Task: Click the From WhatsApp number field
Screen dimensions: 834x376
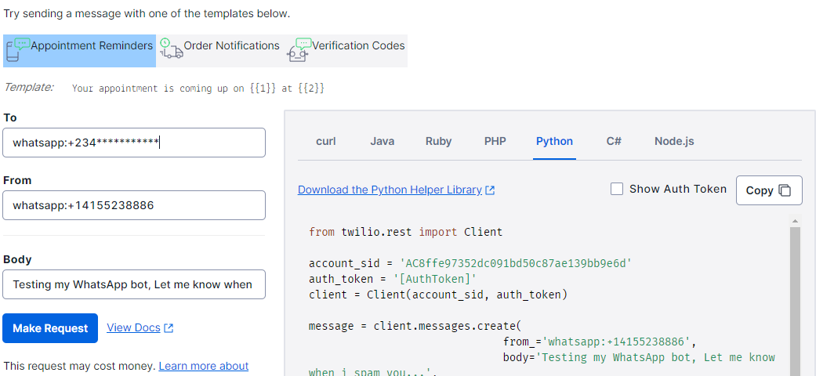Action: pyautogui.click(x=134, y=205)
